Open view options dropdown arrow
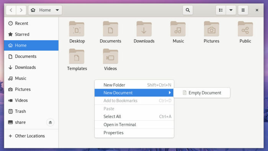 point(231,10)
